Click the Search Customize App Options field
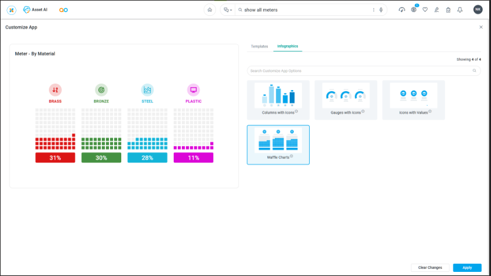This screenshot has height=276, width=491. point(359,71)
